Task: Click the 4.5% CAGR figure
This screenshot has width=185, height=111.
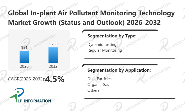Action: tap(55, 79)
